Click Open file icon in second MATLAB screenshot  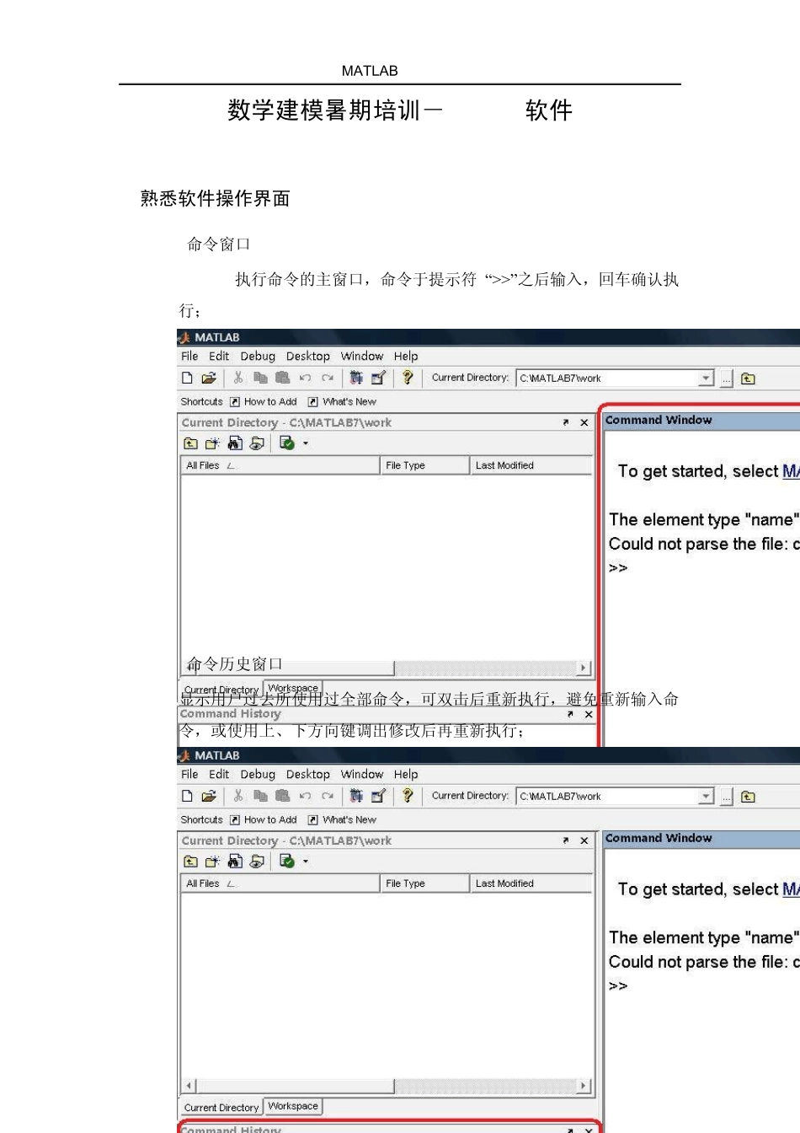click(x=209, y=796)
